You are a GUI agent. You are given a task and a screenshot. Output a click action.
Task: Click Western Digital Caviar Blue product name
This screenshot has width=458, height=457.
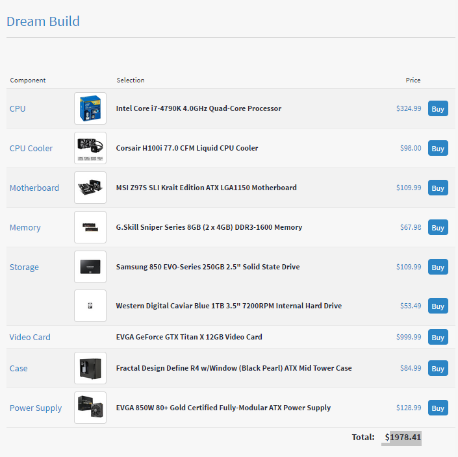pyautogui.click(x=229, y=306)
